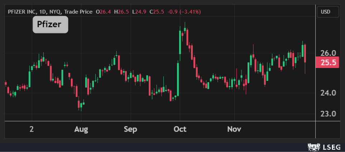Click the H26.5 high value in header
Viewport: 345px width, 152px height.
coord(121,12)
